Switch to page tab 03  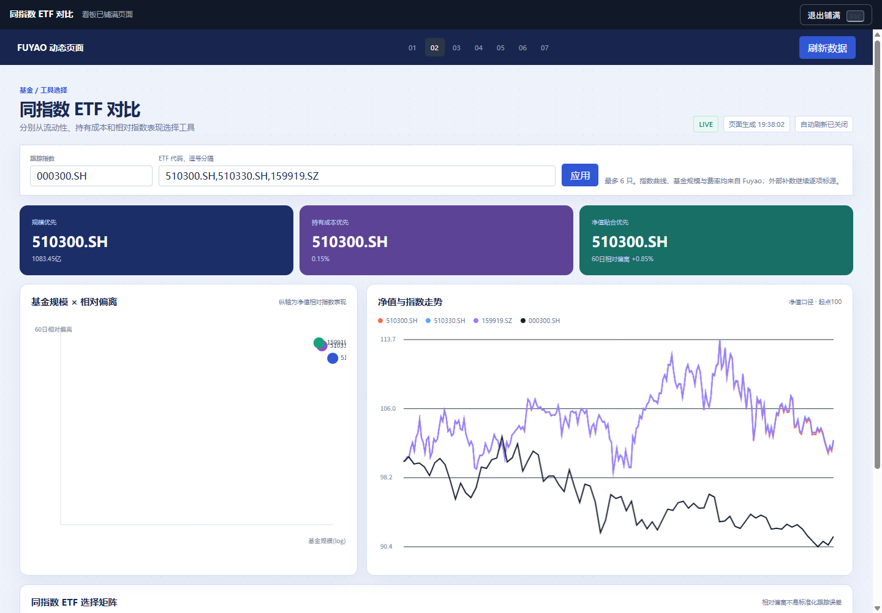coord(456,48)
